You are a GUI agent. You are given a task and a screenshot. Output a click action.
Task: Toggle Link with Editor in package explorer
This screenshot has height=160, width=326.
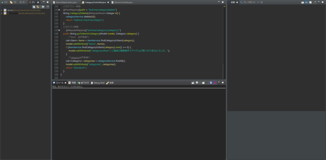click(x=38, y=7)
